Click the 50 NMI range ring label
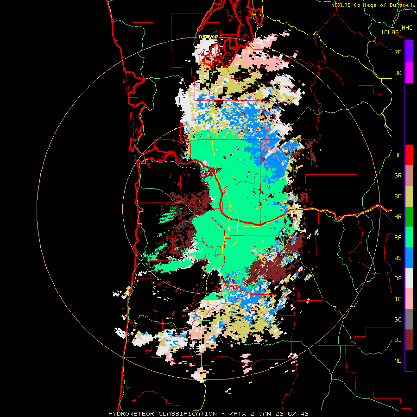This screenshot has height=417, width=417. [x=208, y=123]
